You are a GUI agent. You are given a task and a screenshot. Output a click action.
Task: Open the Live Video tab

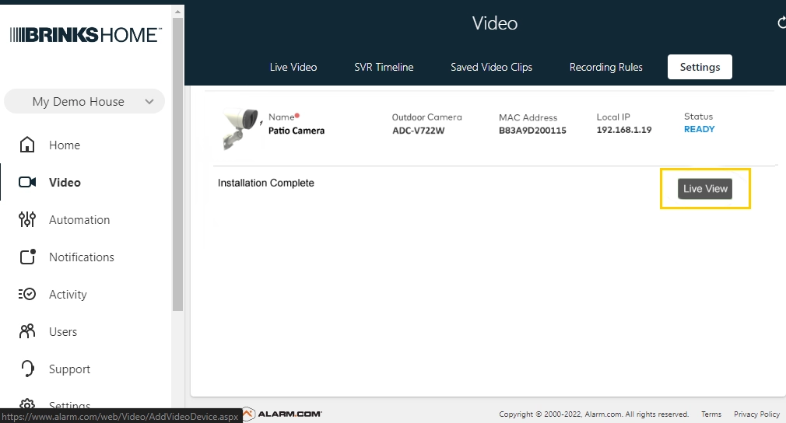pos(293,67)
